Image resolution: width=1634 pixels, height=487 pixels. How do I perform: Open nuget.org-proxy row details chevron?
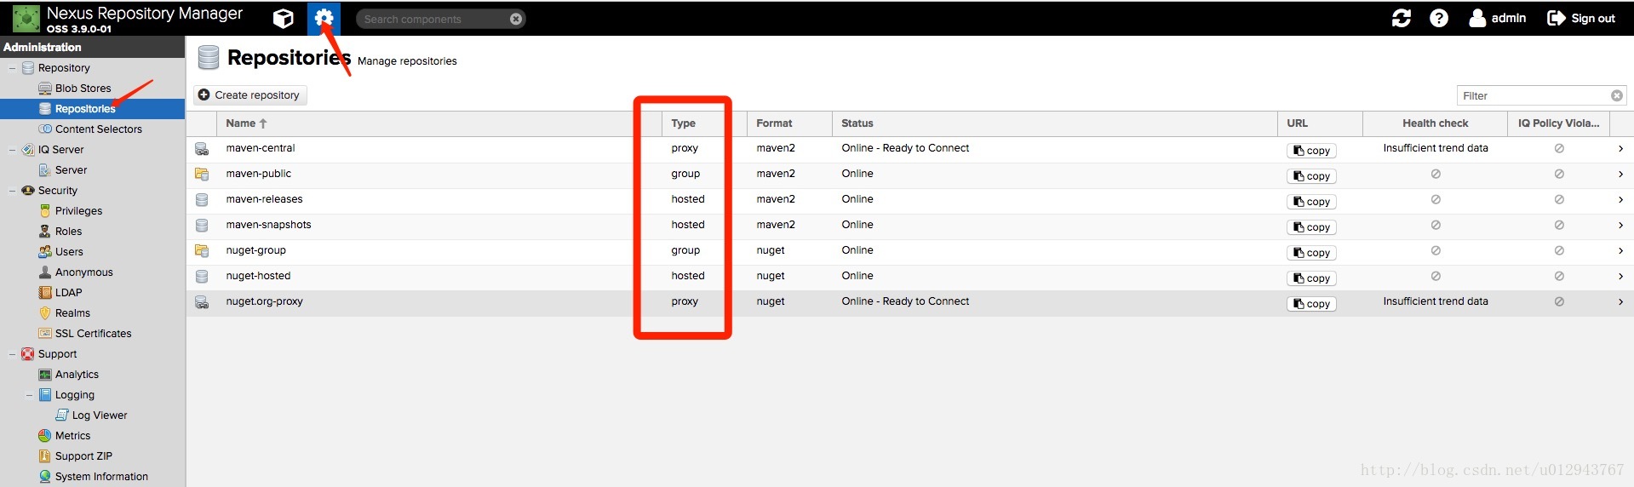coord(1620,301)
